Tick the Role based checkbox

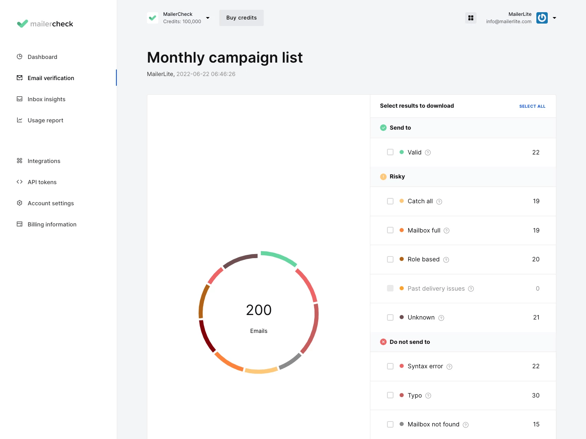[x=390, y=259]
